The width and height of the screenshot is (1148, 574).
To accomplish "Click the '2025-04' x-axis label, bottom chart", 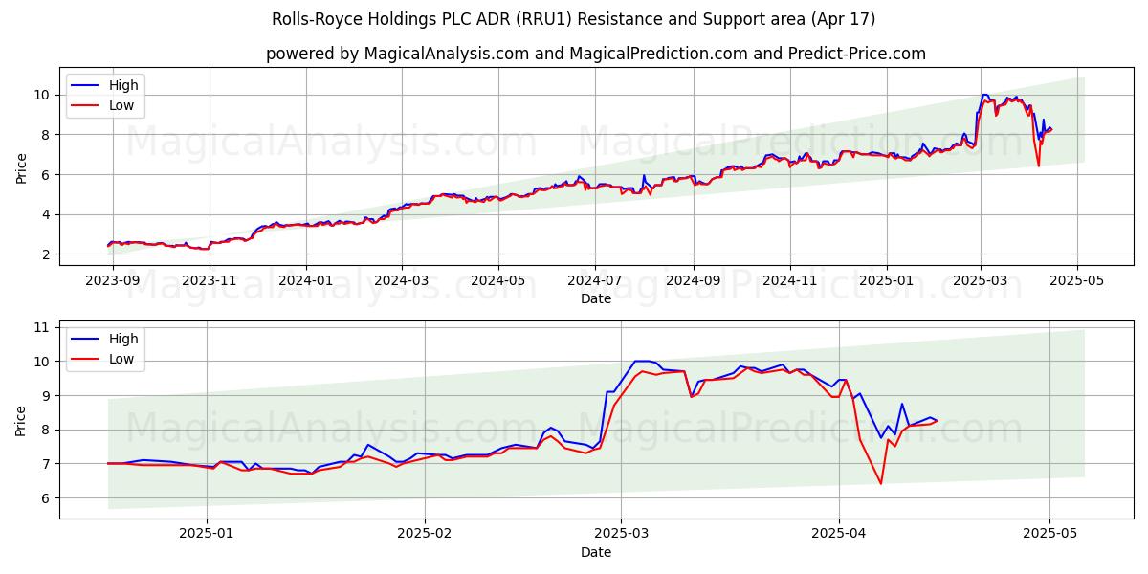I will 839,536.
